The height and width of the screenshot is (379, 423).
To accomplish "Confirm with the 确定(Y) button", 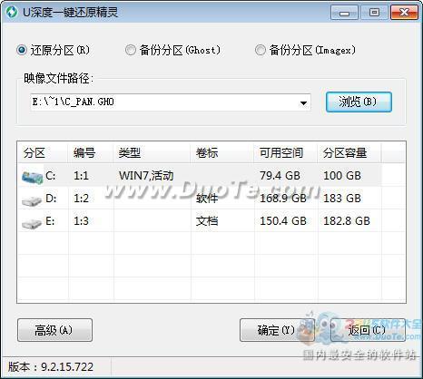I will click(277, 330).
